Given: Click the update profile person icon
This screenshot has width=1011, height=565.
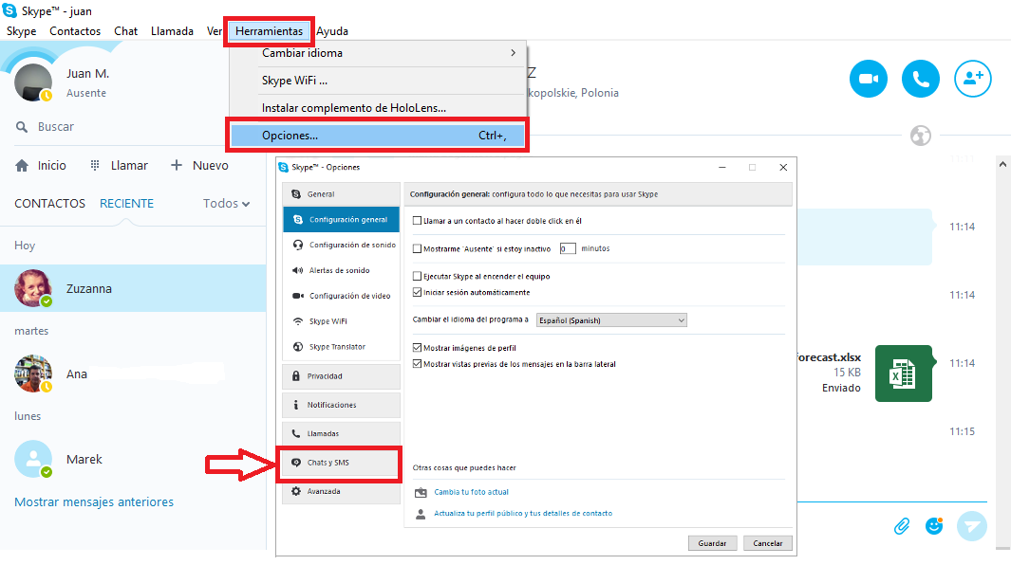Looking at the screenshot, I should point(421,514).
